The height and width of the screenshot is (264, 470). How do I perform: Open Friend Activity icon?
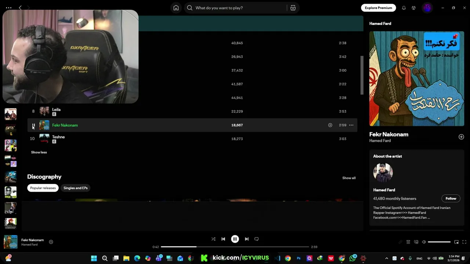[413, 8]
